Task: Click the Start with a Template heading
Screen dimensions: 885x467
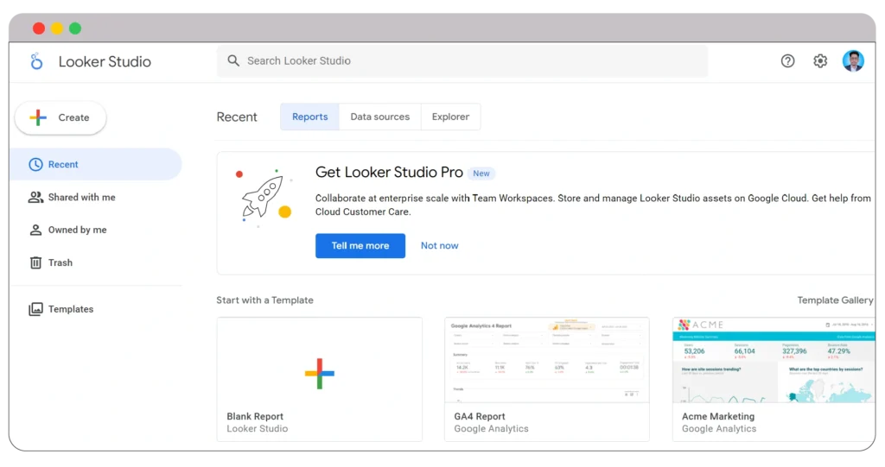Action: coord(264,300)
